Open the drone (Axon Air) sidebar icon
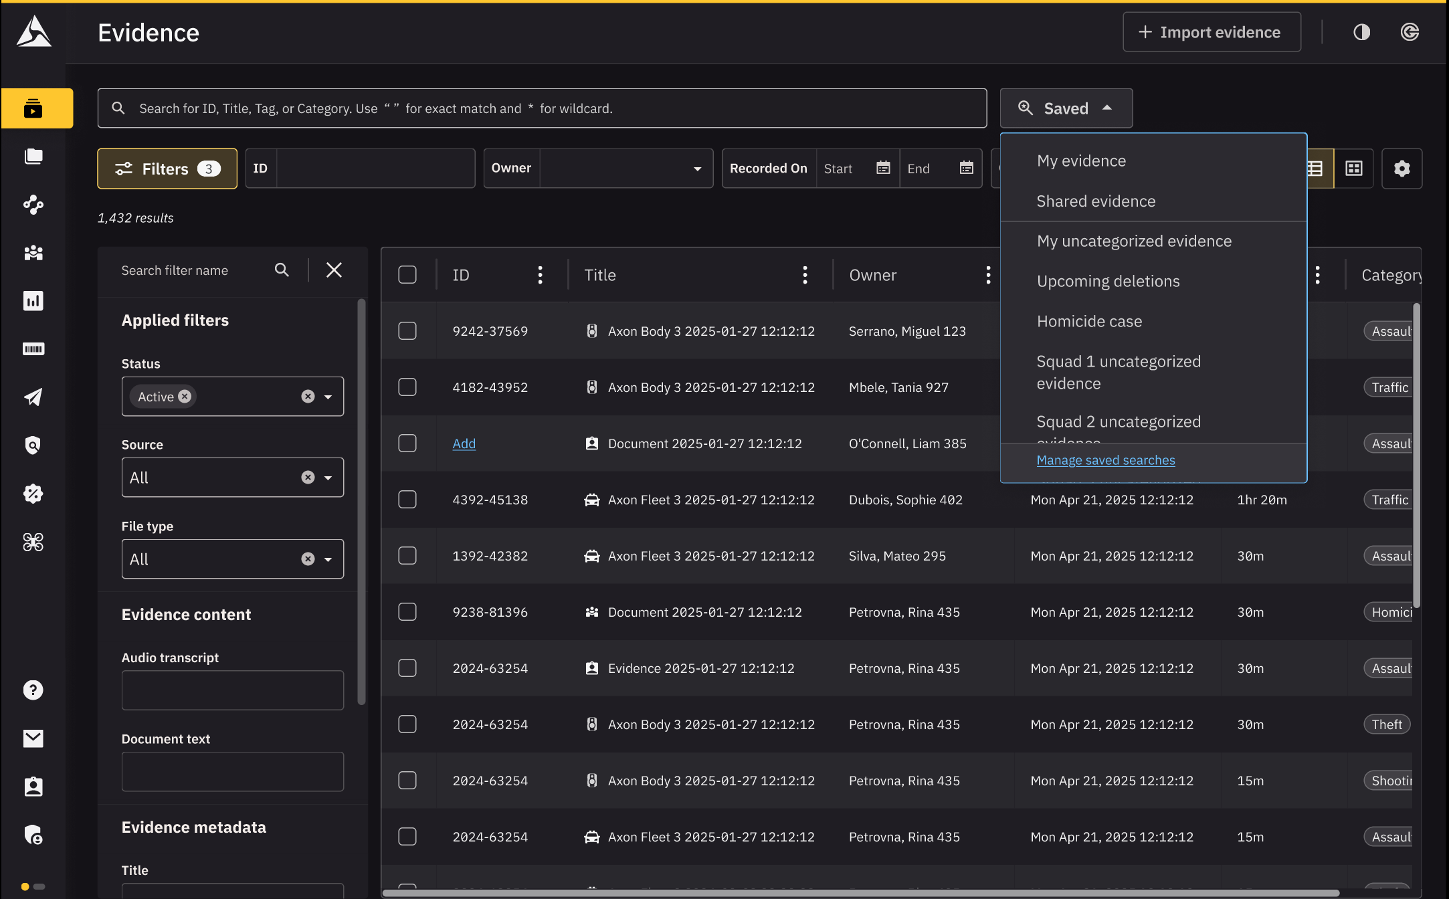 [x=33, y=542]
